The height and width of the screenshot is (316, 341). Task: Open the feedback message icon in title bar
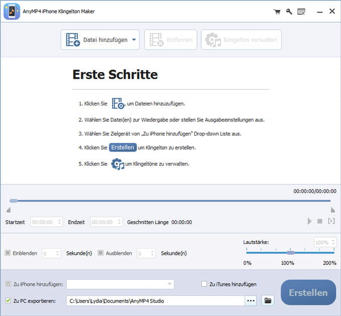click(x=301, y=11)
